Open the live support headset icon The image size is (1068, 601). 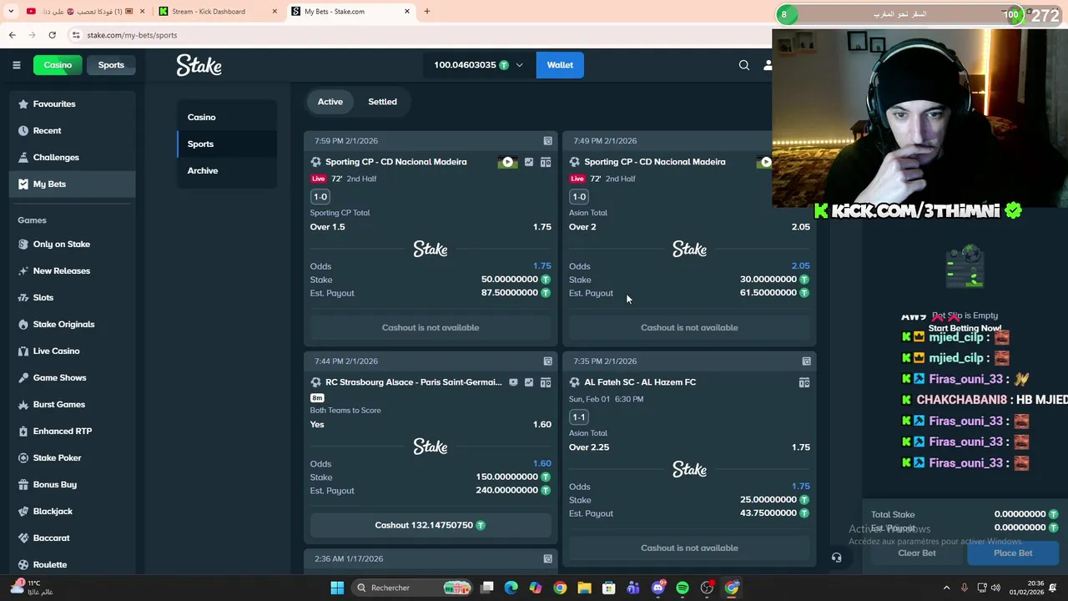pos(836,558)
